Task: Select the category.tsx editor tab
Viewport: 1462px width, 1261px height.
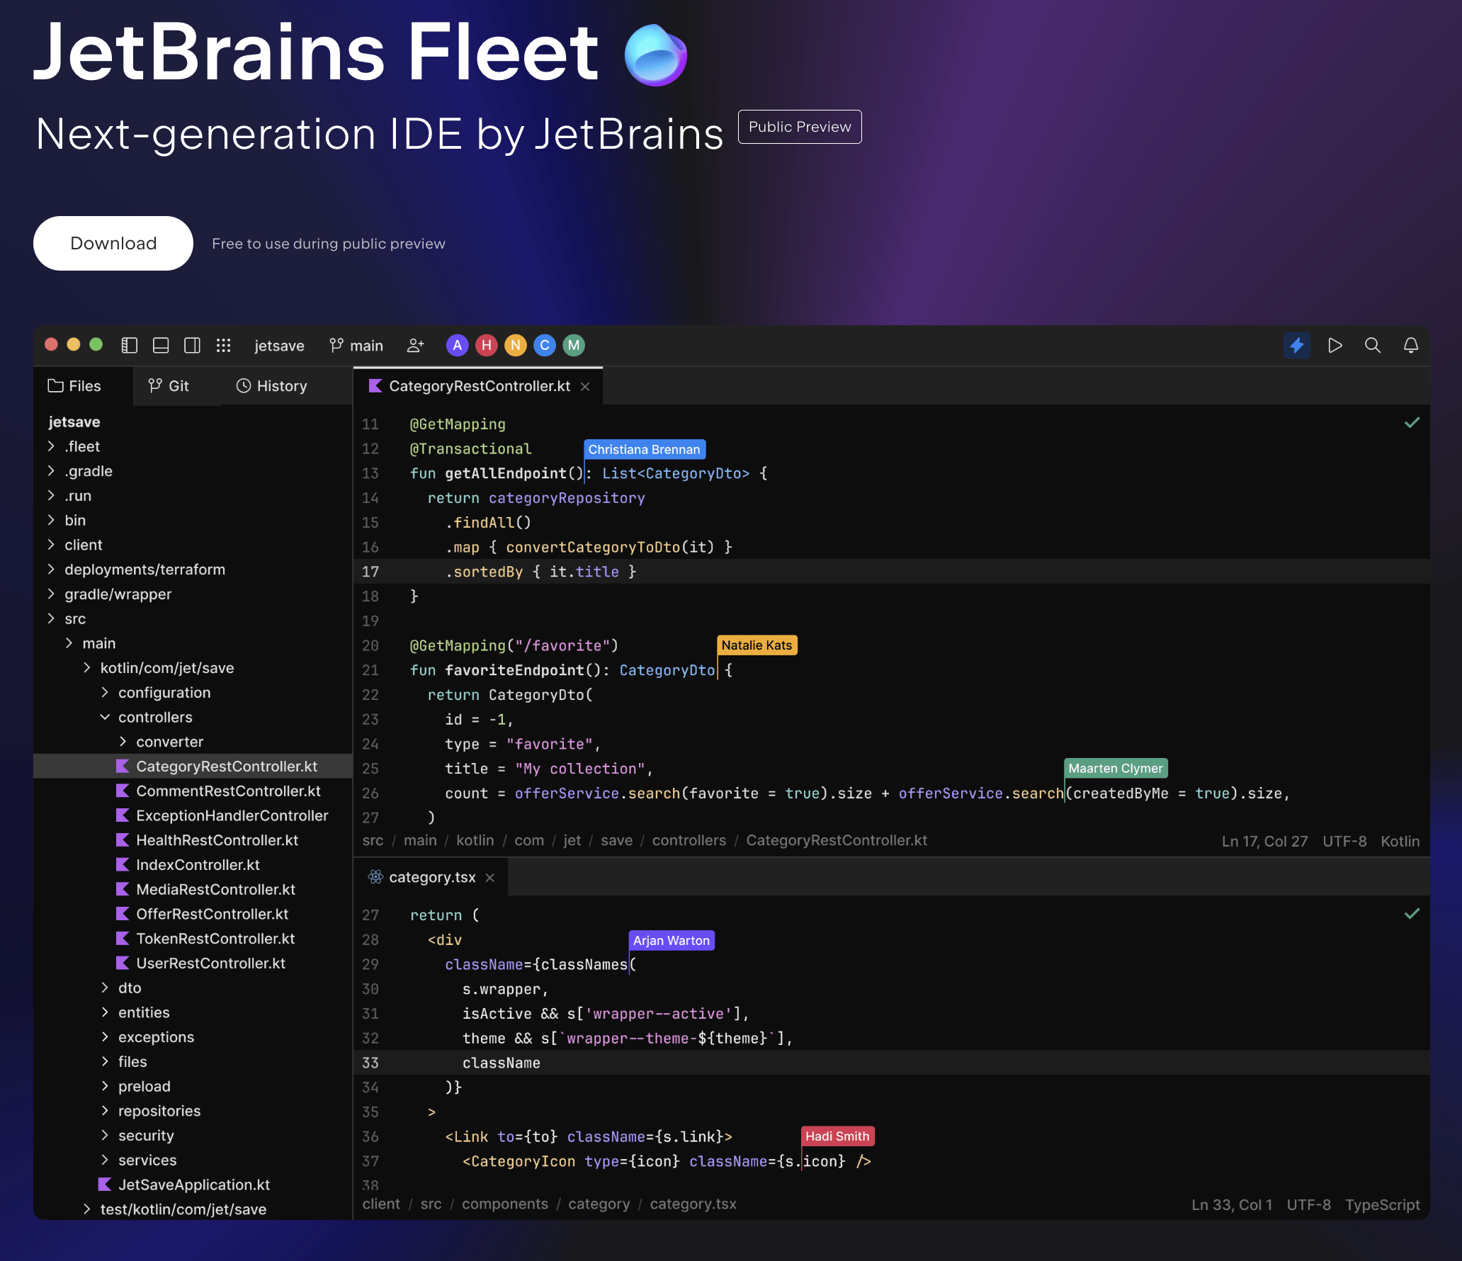Action: (x=431, y=878)
